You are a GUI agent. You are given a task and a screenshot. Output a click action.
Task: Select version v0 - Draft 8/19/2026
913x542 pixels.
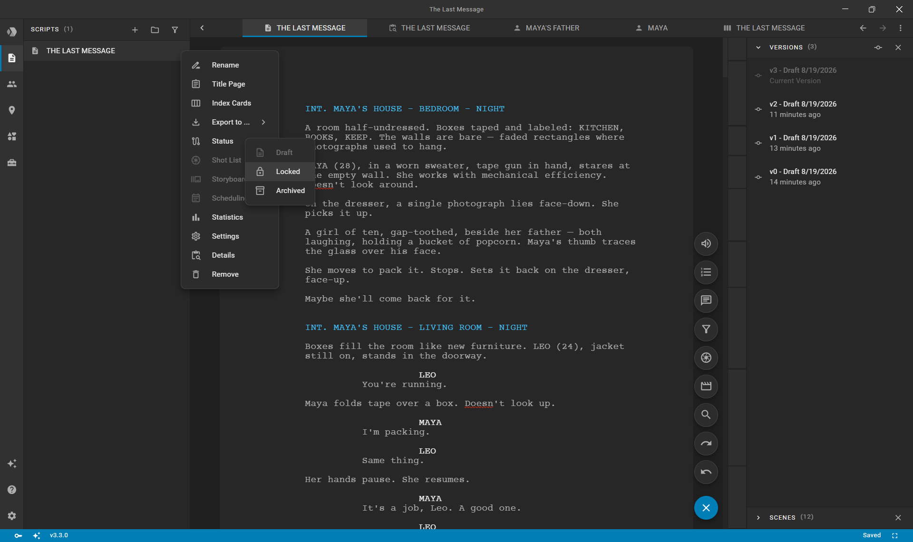pyautogui.click(x=829, y=177)
